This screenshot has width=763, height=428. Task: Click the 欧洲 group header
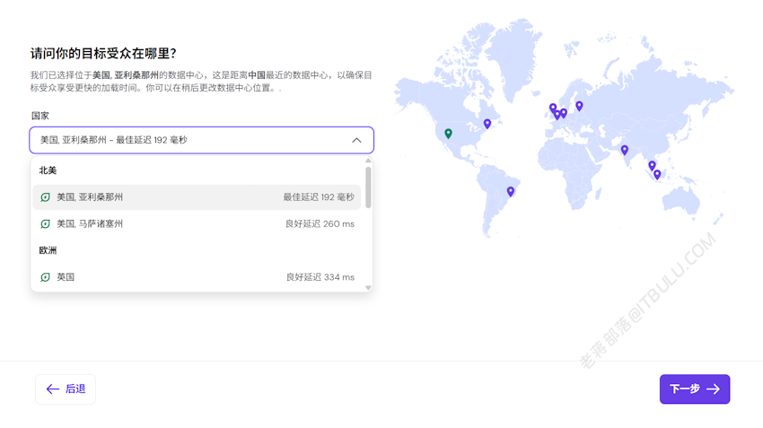coord(48,250)
